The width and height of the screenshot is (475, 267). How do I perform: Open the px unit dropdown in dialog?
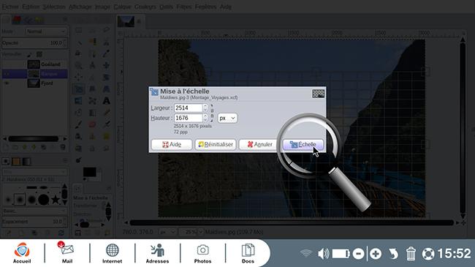[x=227, y=118]
